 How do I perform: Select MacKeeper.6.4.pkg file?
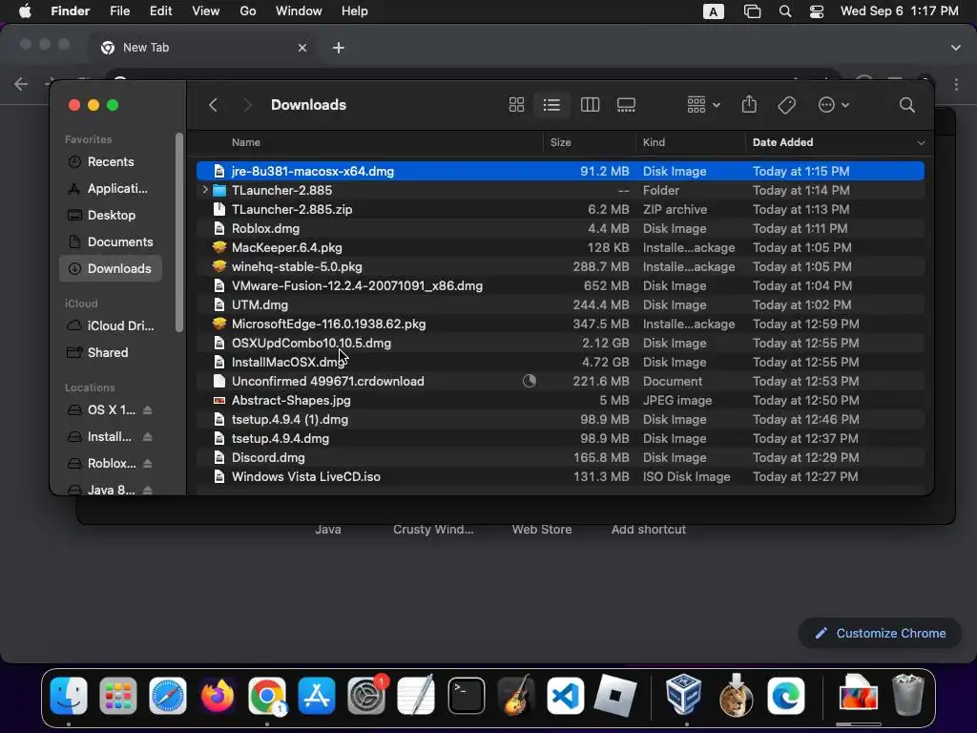click(560, 247)
